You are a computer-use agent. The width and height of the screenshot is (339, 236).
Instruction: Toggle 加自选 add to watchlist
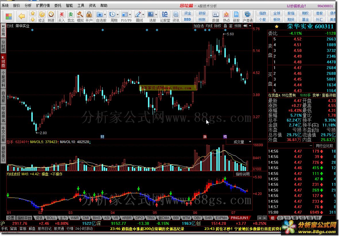point(199,26)
